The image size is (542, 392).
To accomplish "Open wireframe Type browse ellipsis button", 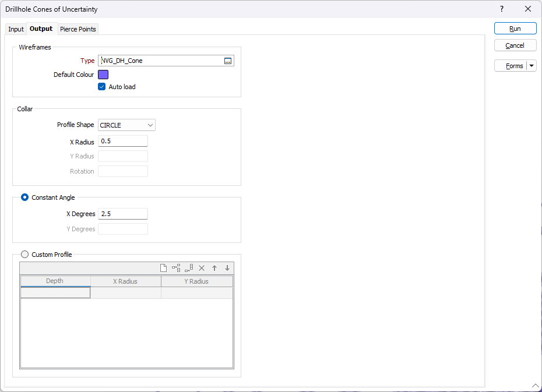I will coord(228,61).
